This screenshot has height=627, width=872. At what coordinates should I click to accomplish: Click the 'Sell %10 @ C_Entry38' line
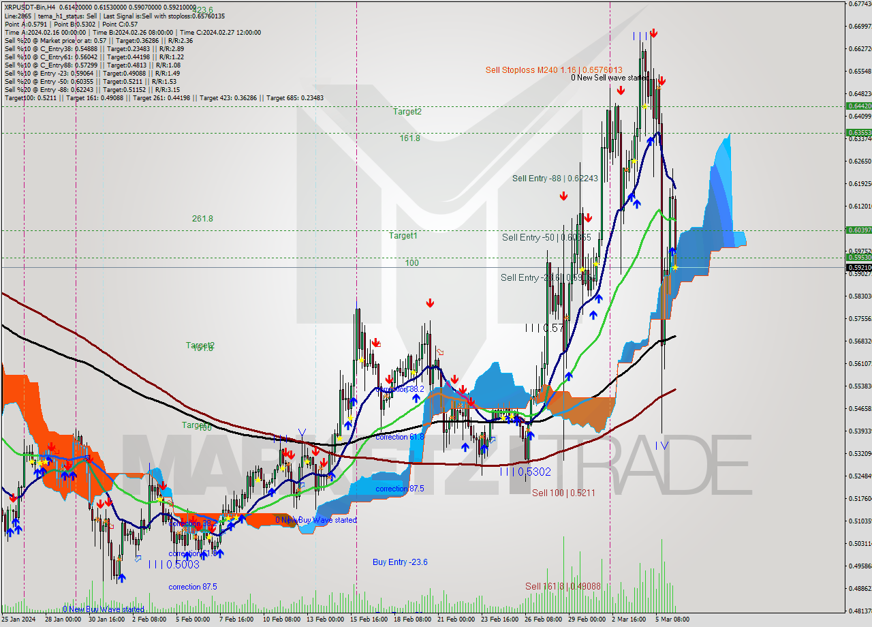coord(94,48)
